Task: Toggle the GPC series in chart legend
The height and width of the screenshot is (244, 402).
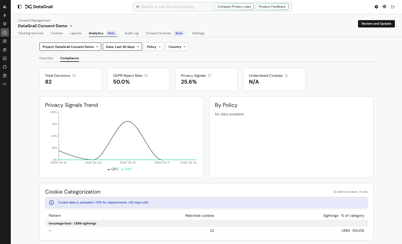Action: tap(113, 169)
